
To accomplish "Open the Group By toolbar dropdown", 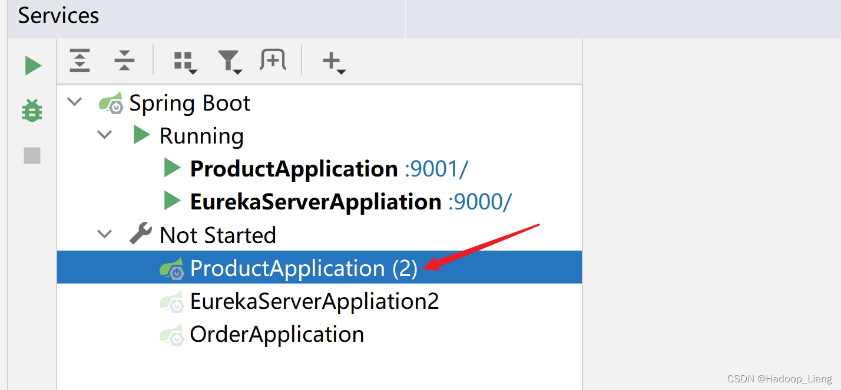I will (185, 61).
